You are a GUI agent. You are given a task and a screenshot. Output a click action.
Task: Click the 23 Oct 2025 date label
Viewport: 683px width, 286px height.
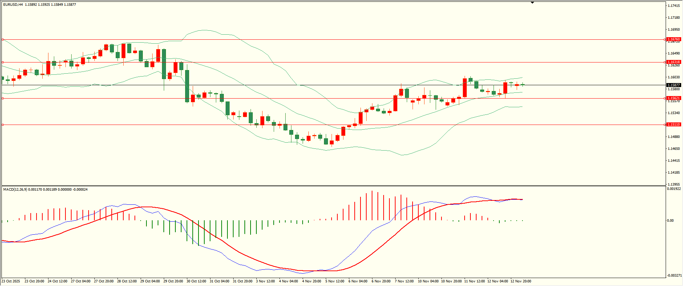pos(11,281)
